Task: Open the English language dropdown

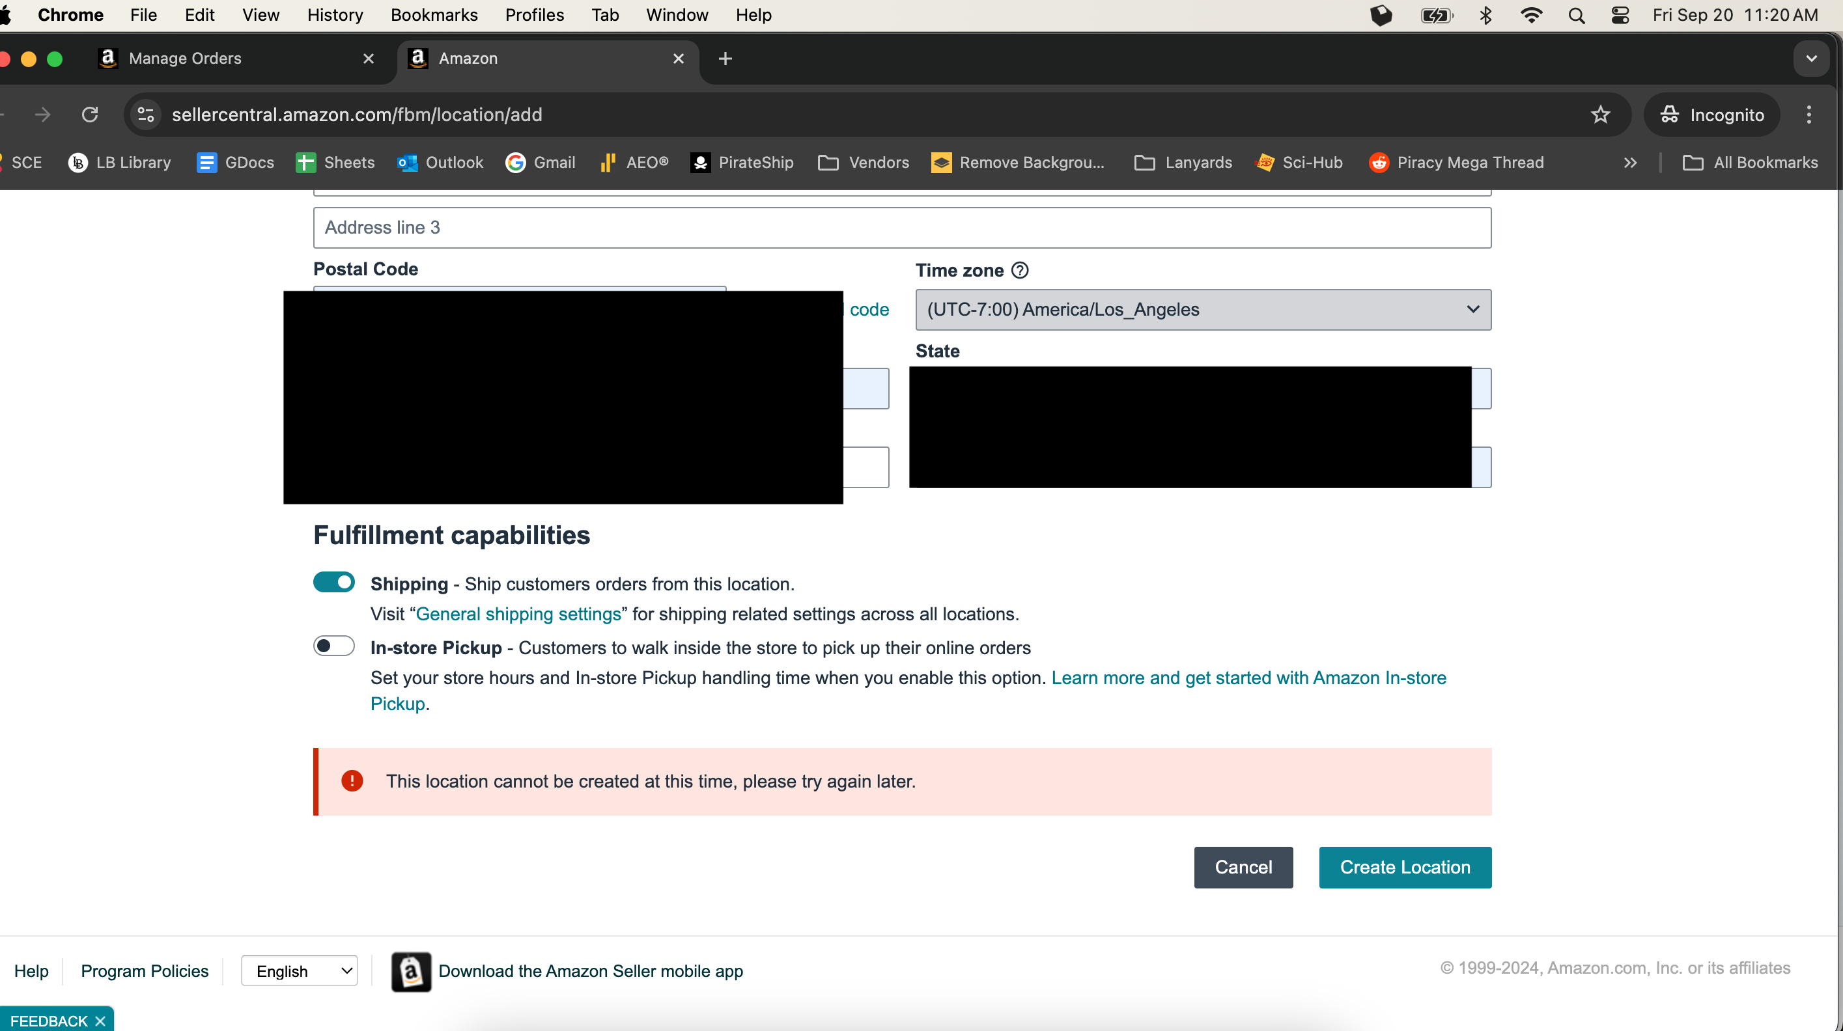Action: click(x=300, y=970)
